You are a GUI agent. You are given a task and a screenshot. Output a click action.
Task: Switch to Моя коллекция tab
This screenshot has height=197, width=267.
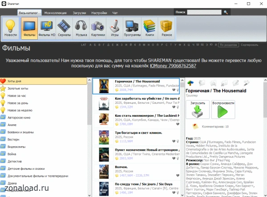pos(55,13)
